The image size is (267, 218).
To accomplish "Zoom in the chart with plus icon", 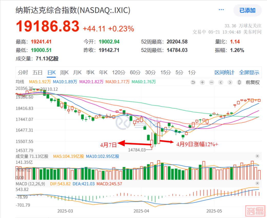I will pyautogui.click(x=202, y=82).
